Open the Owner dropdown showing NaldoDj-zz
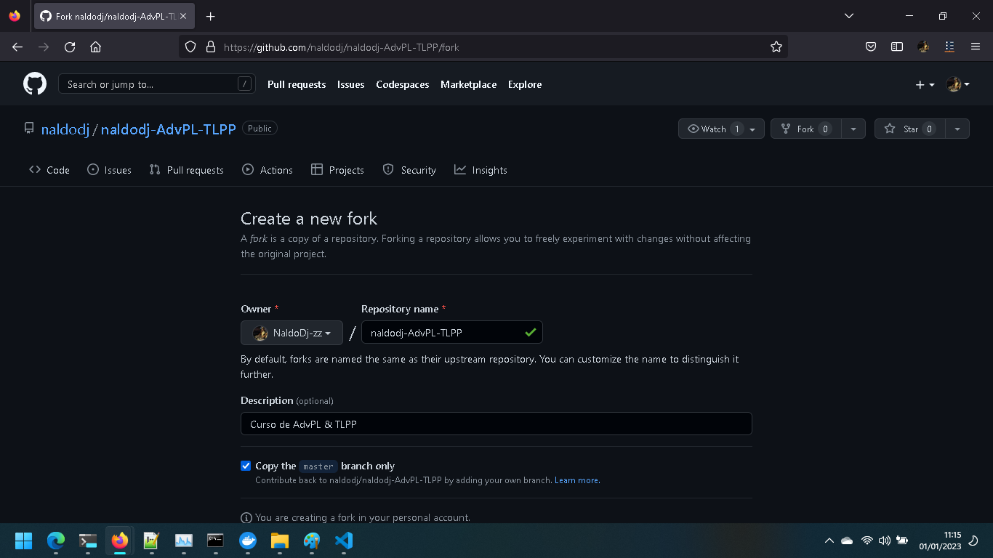The width and height of the screenshot is (993, 558). tap(291, 333)
